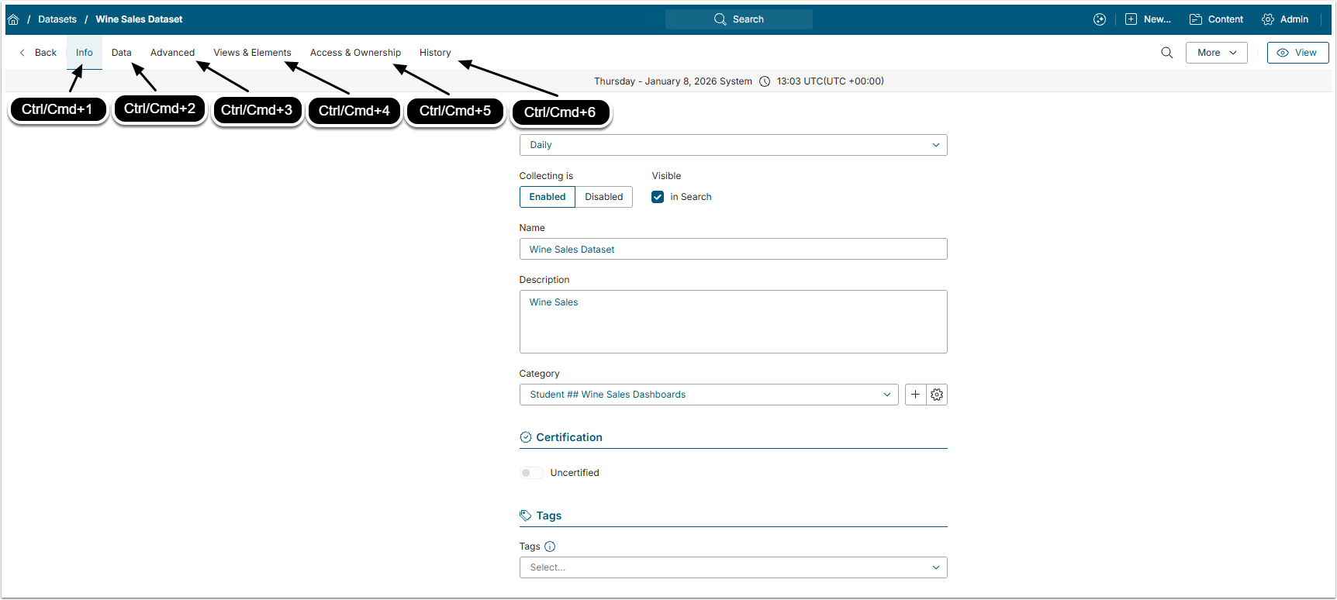This screenshot has height=600, width=1337.
Task: Click the Tags info icon
Action: 550,547
